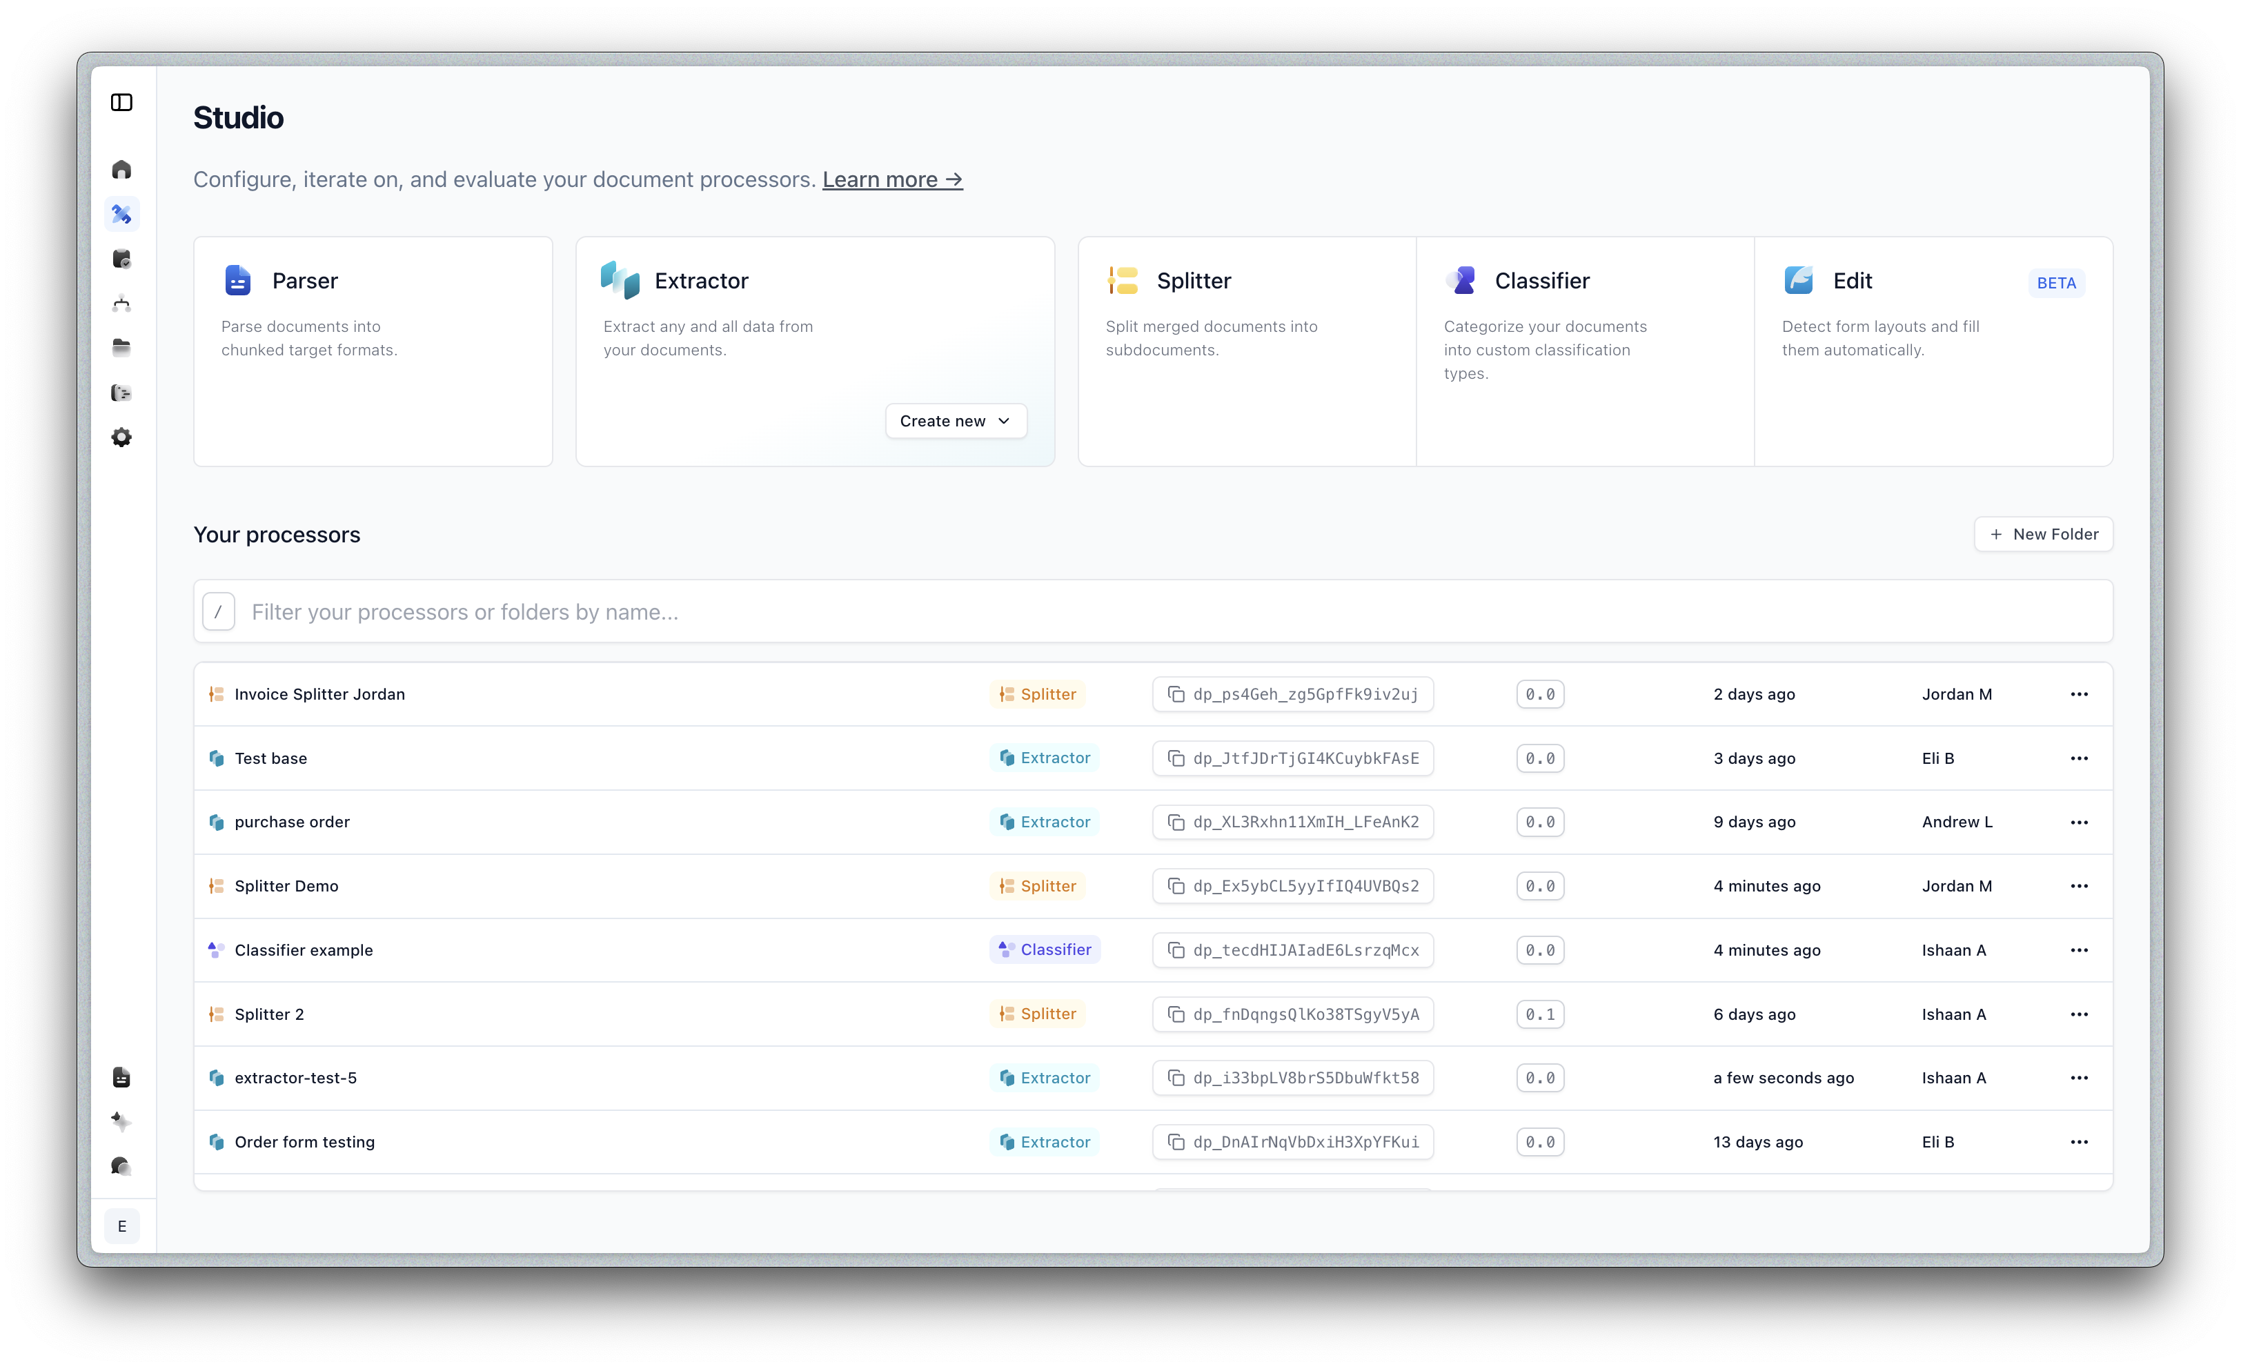Open the clipboard-check review icon in sidebar
The height and width of the screenshot is (1369, 2241).
122,259
